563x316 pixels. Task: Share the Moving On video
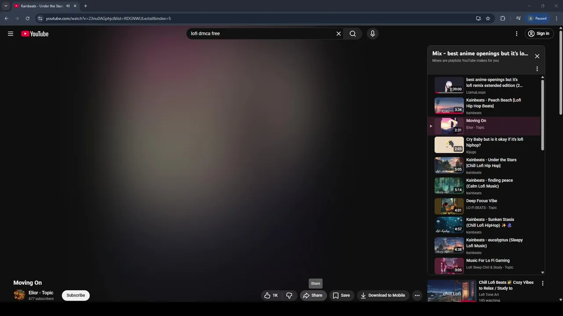point(313,295)
